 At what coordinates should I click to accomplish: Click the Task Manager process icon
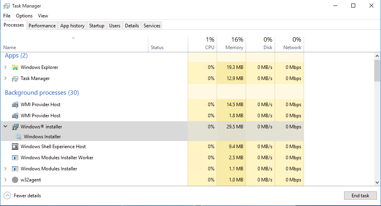tap(15, 78)
